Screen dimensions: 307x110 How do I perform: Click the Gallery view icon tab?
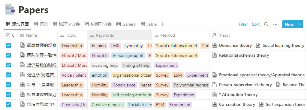tap(118, 24)
